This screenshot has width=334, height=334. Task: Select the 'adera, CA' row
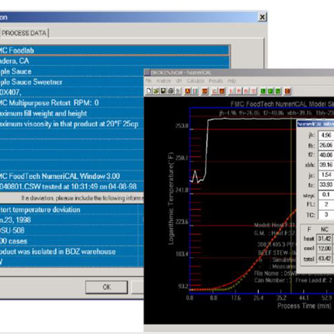tap(115, 61)
